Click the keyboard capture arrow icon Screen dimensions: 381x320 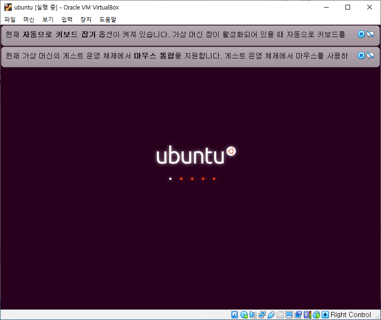coord(325,315)
